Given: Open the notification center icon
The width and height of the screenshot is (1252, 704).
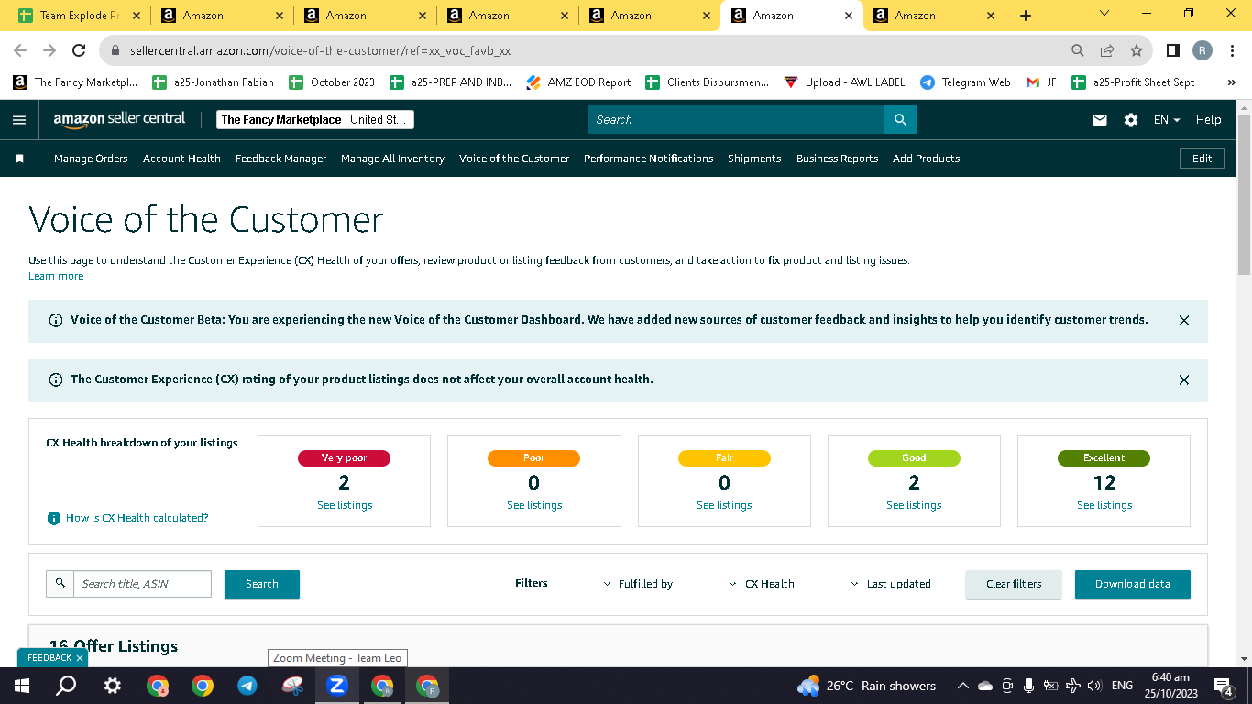Looking at the screenshot, I should pyautogui.click(x=1223, y=686).
